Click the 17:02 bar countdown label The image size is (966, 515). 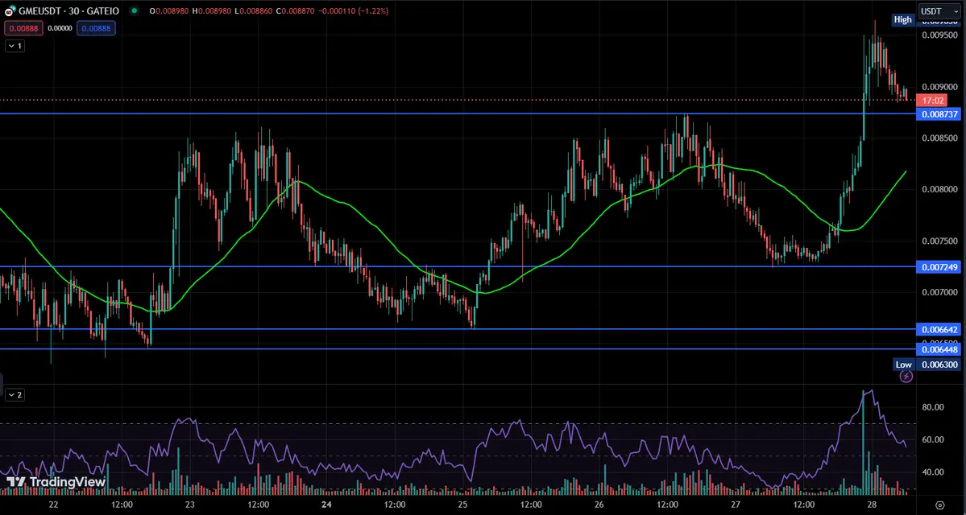tap(931, 101)
